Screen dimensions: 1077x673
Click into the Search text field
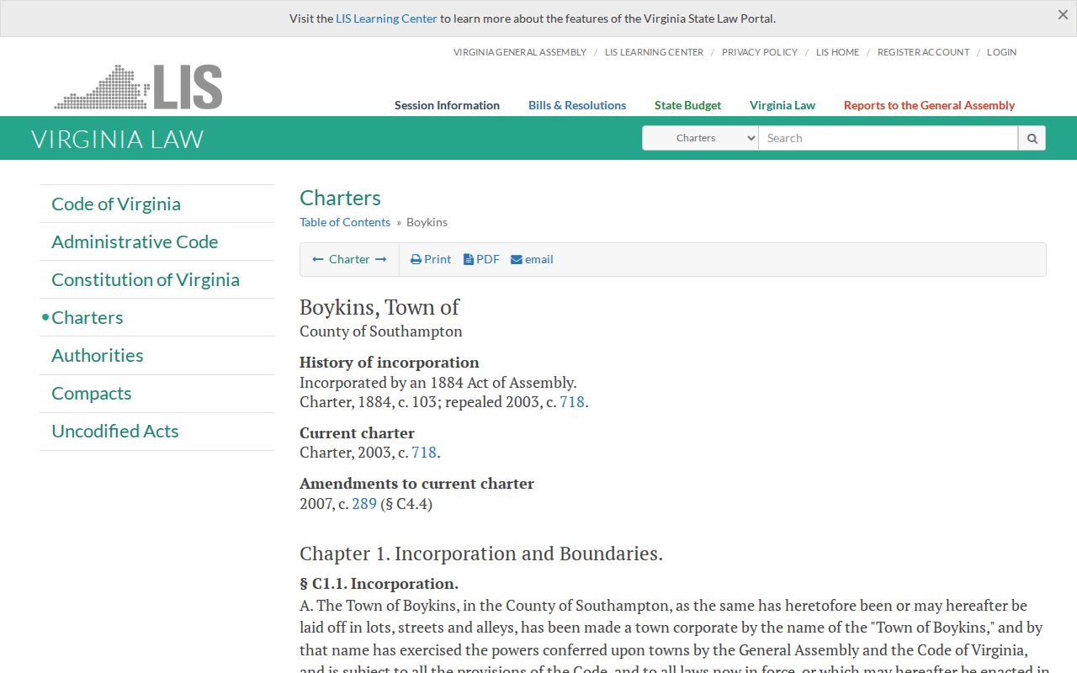click(x=889, y=138)
